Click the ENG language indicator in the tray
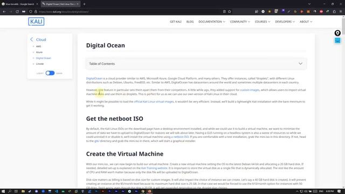 [321, 191]
